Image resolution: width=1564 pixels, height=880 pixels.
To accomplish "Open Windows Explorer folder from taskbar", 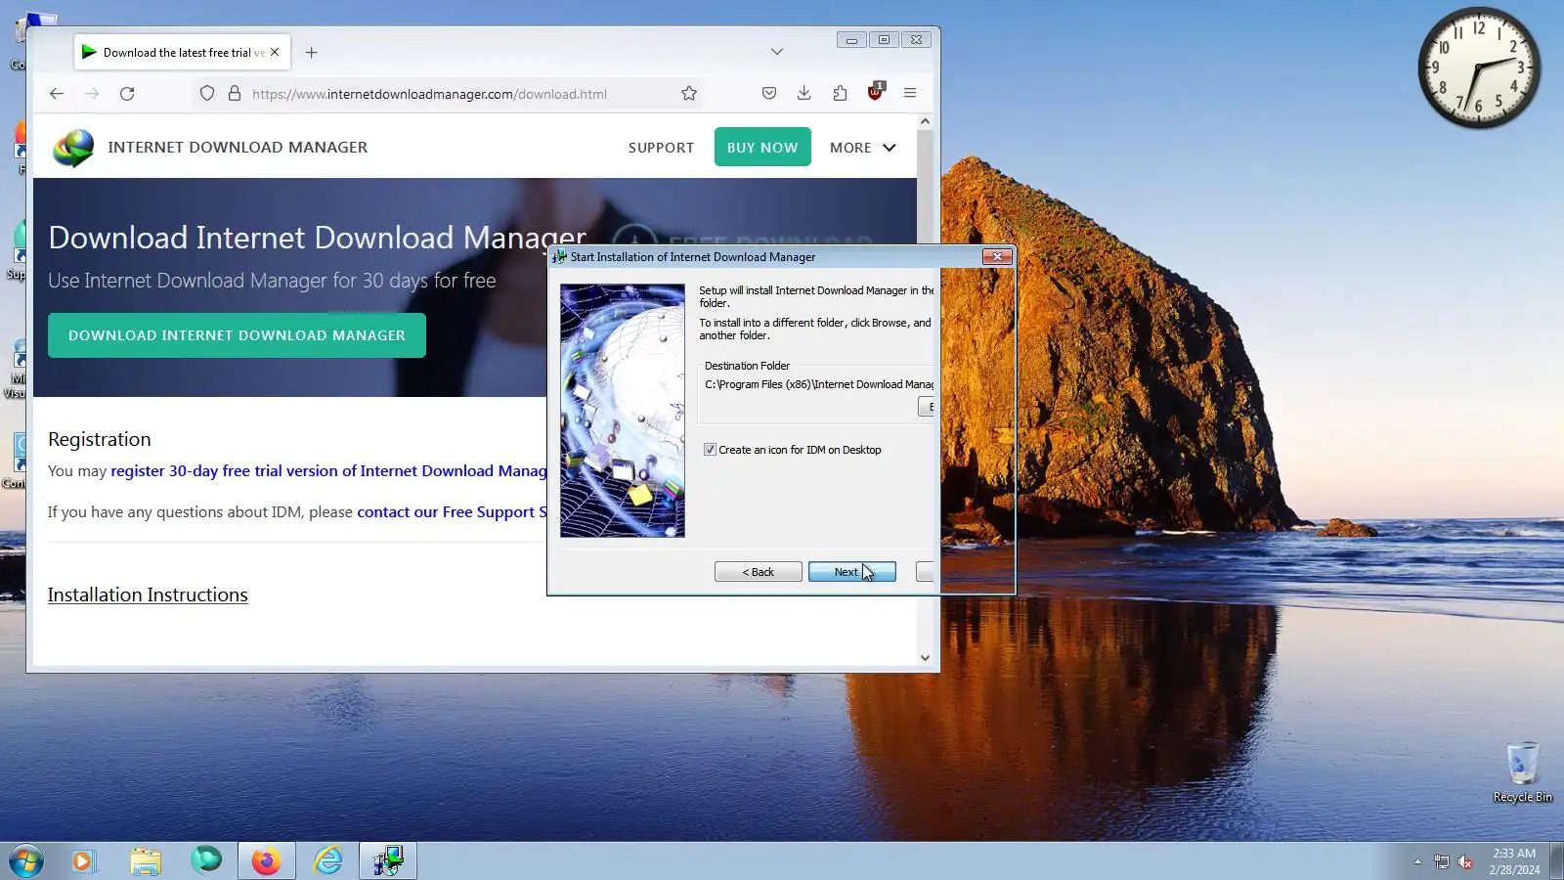I will [x=146, y=861].
